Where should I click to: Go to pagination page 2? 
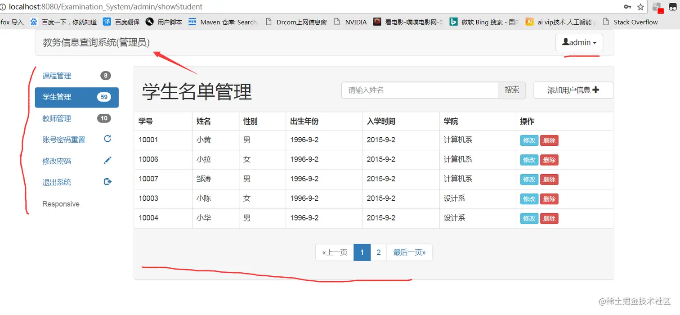pyautogui.click(x=379, y=252)
